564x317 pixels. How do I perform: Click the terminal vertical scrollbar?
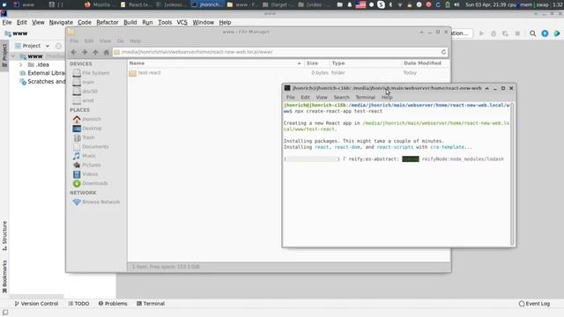(x=512, y=173)
